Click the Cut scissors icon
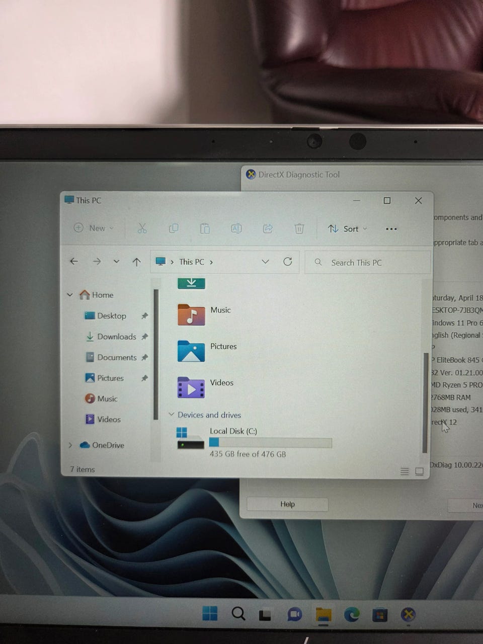The width and height of the screenshot is (483, 644). tap(142, 228)
